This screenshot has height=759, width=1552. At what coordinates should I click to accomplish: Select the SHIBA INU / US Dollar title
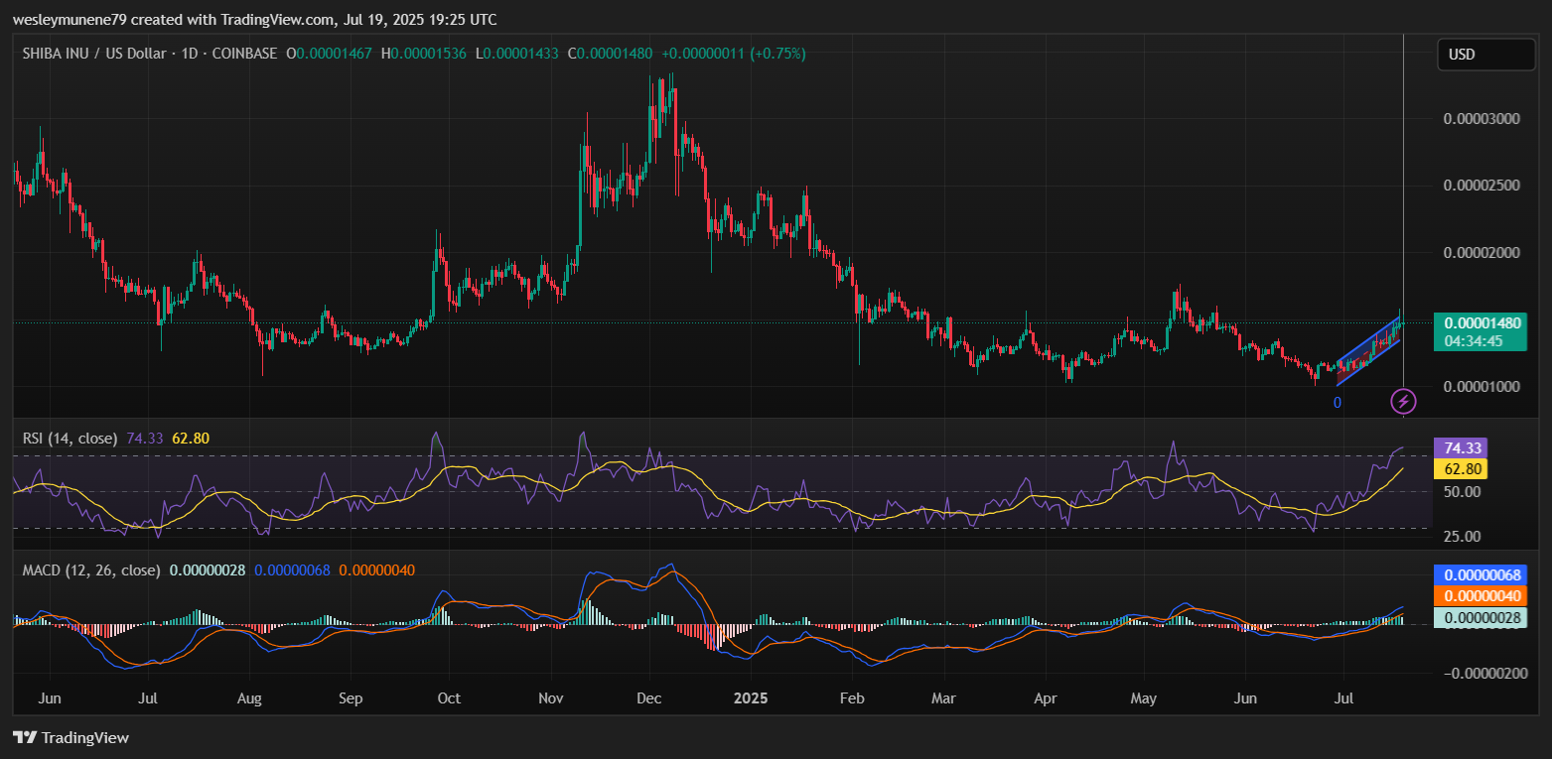tap(94, 53)
